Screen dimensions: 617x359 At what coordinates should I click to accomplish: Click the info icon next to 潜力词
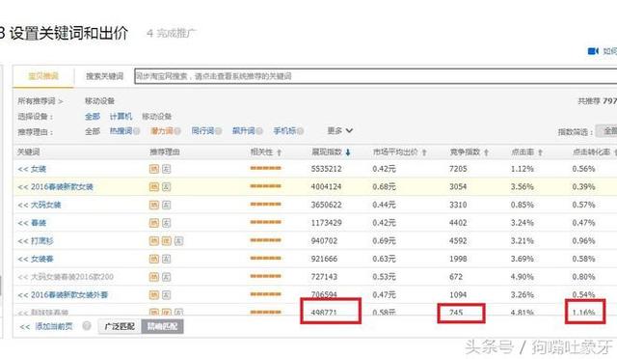[x=177, y=131]
